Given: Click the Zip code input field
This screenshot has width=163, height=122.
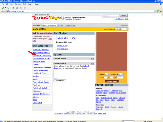Looking at the screenshot, I should click(x=119, y=77).
